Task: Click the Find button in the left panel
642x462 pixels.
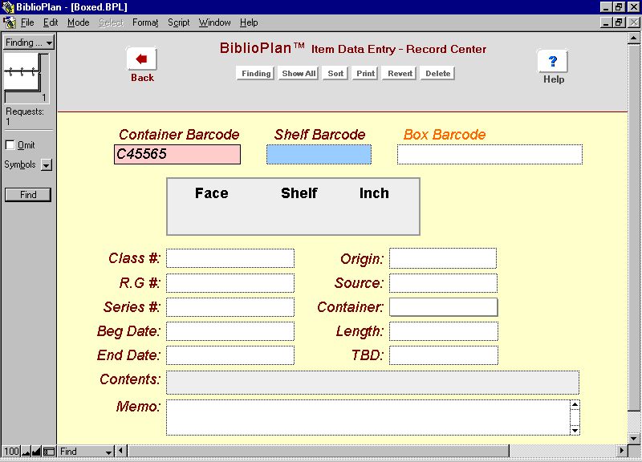Action: click(28, 195)
